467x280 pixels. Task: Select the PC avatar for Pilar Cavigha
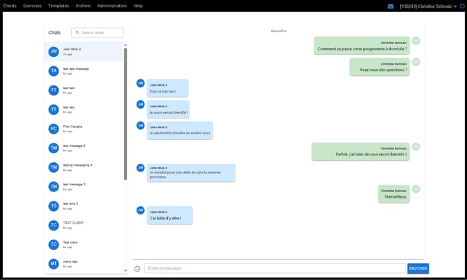pyautogui.click(x=54, y=129)
